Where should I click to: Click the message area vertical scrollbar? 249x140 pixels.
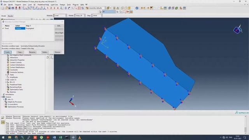(x=245, y=125)
